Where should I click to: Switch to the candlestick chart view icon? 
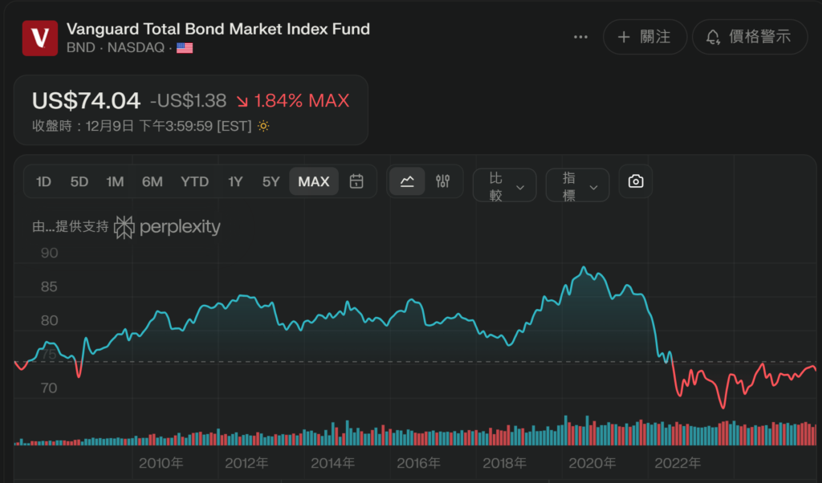click(x=442, y=181)
